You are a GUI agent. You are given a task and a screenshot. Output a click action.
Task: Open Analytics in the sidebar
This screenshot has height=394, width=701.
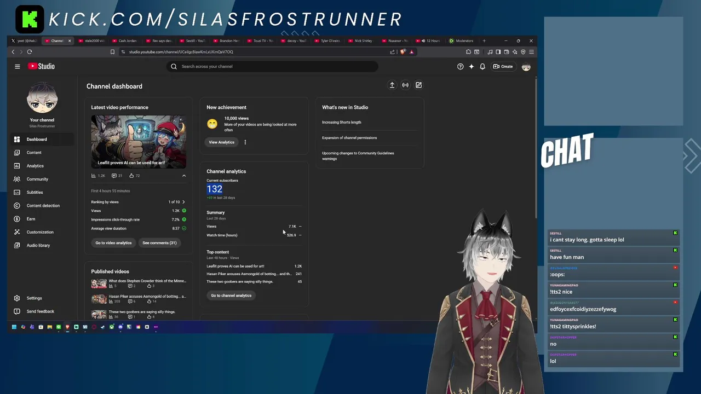pyautogui.click(x=43, y=166)
